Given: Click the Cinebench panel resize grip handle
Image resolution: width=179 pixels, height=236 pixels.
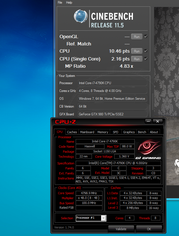Looking at the screenshot, I should 152,102.
